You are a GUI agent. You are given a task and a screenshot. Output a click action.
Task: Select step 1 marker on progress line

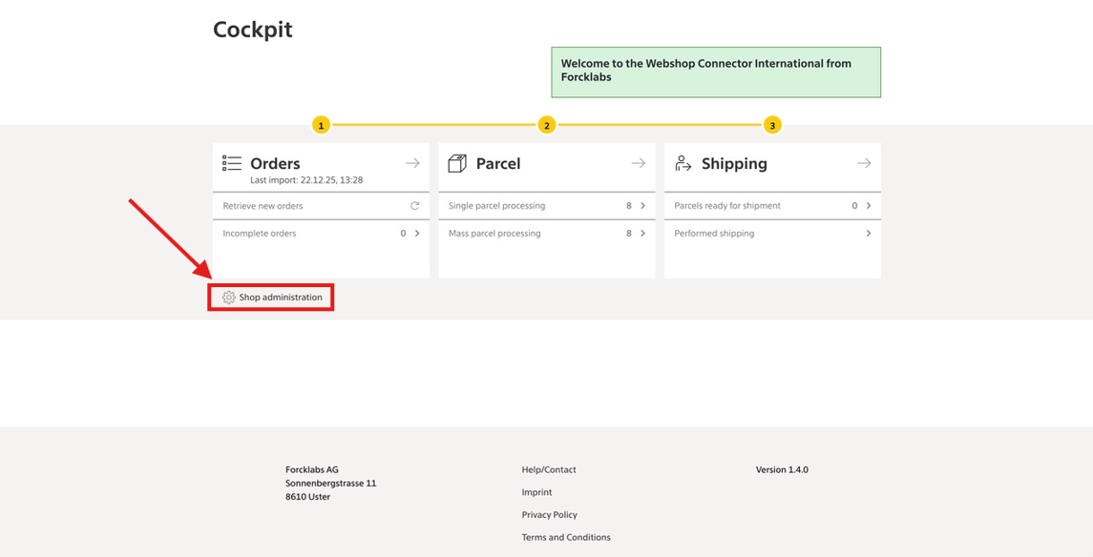[321, 125]
